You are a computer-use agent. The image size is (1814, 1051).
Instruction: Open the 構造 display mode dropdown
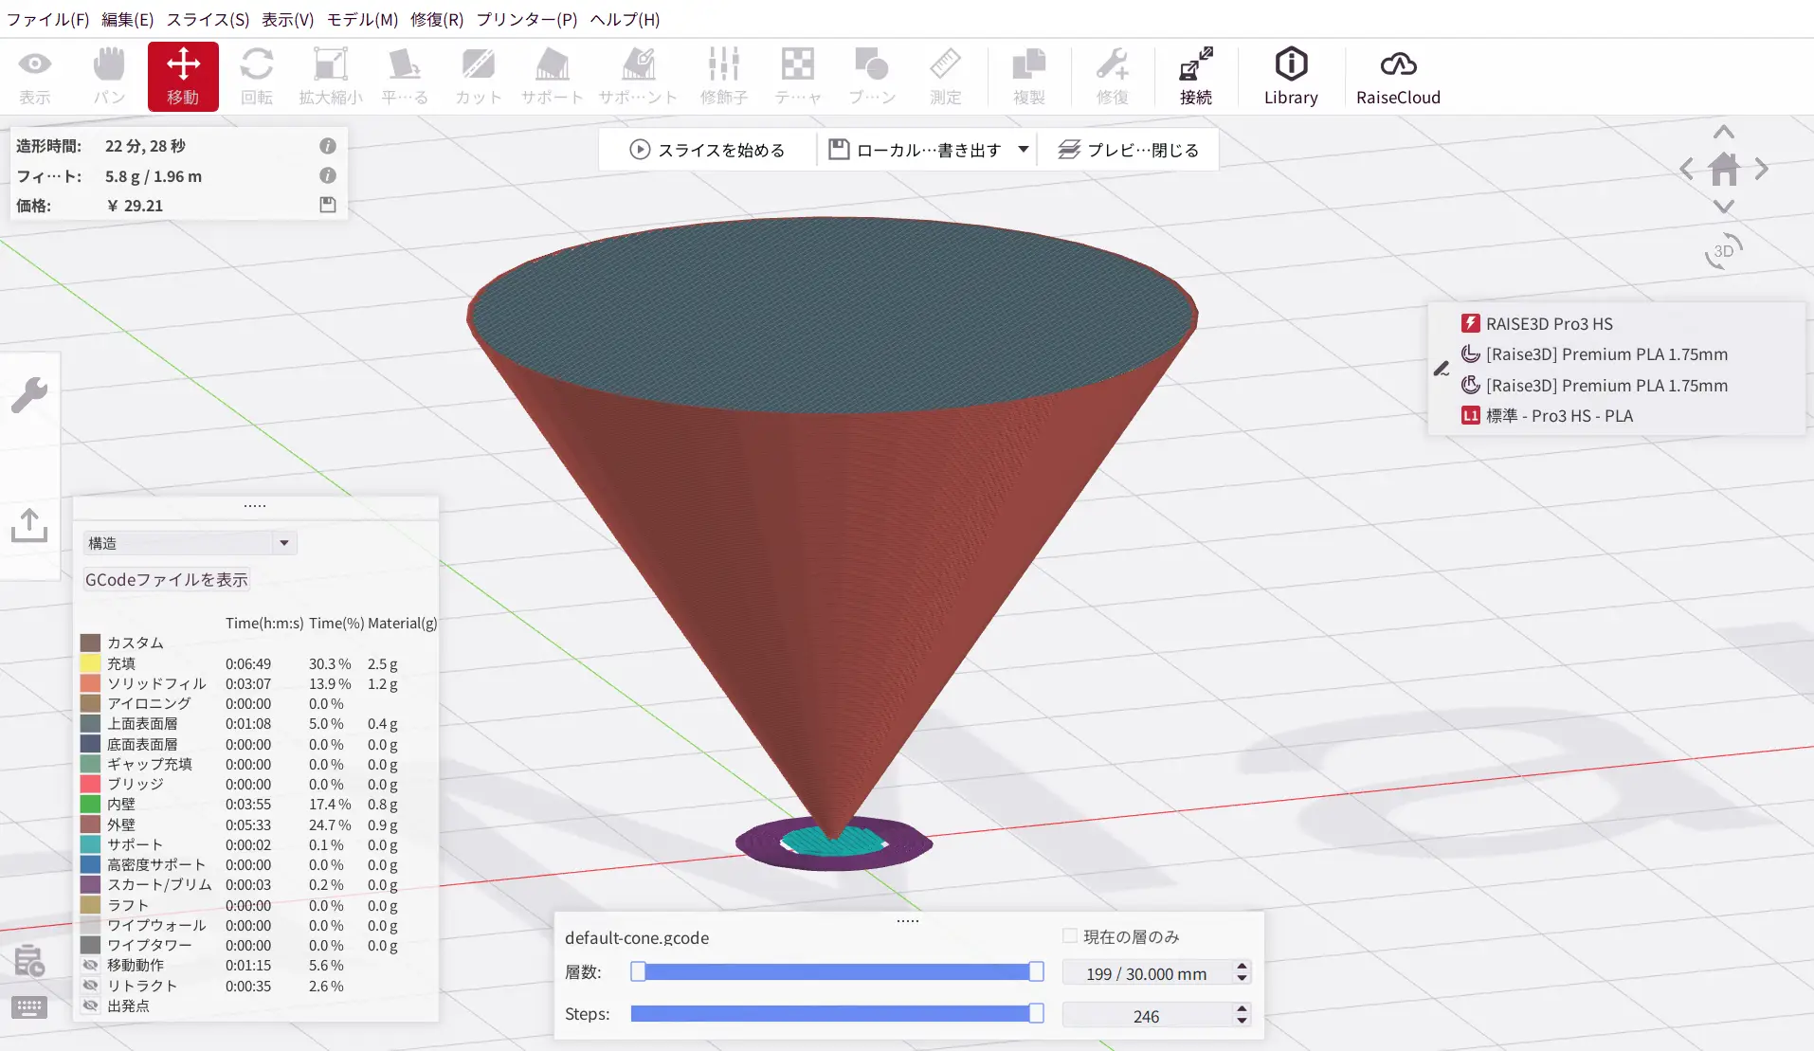pos(190,543)
